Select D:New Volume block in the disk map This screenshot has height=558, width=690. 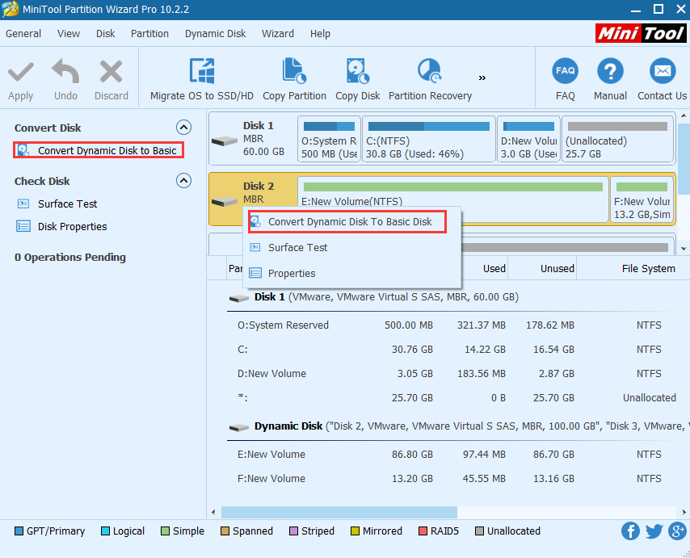point(528,139)
